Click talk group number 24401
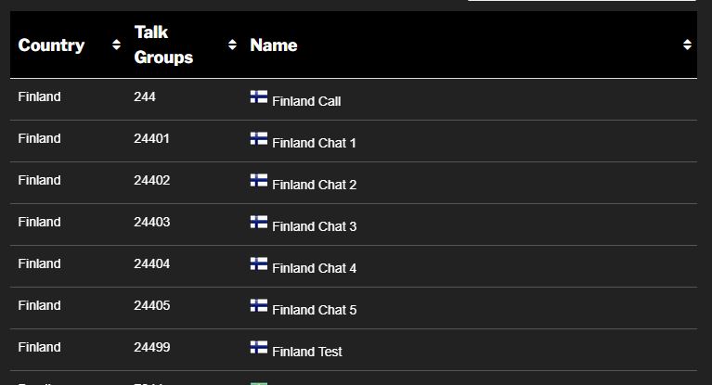712x385 pixels. 151,138
